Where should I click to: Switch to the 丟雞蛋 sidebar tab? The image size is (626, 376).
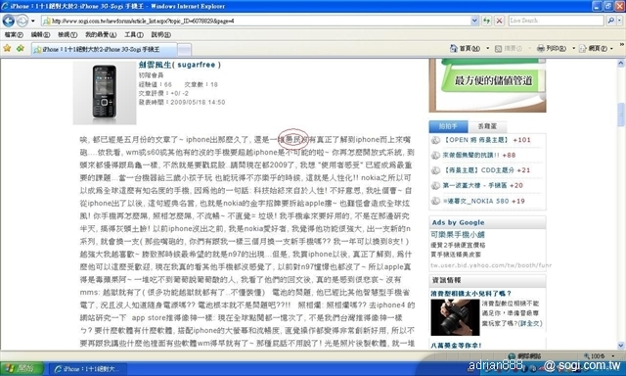[x=487, y=126]
